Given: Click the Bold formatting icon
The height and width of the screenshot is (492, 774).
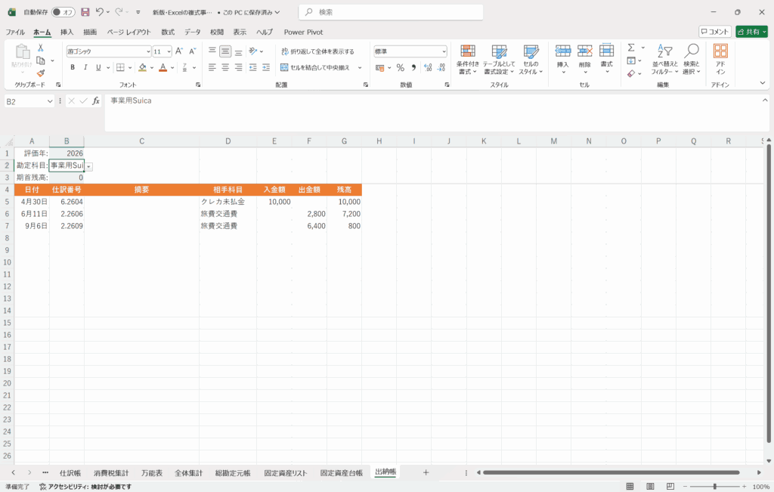Looking at the screenshot, I should click(73, 67).
